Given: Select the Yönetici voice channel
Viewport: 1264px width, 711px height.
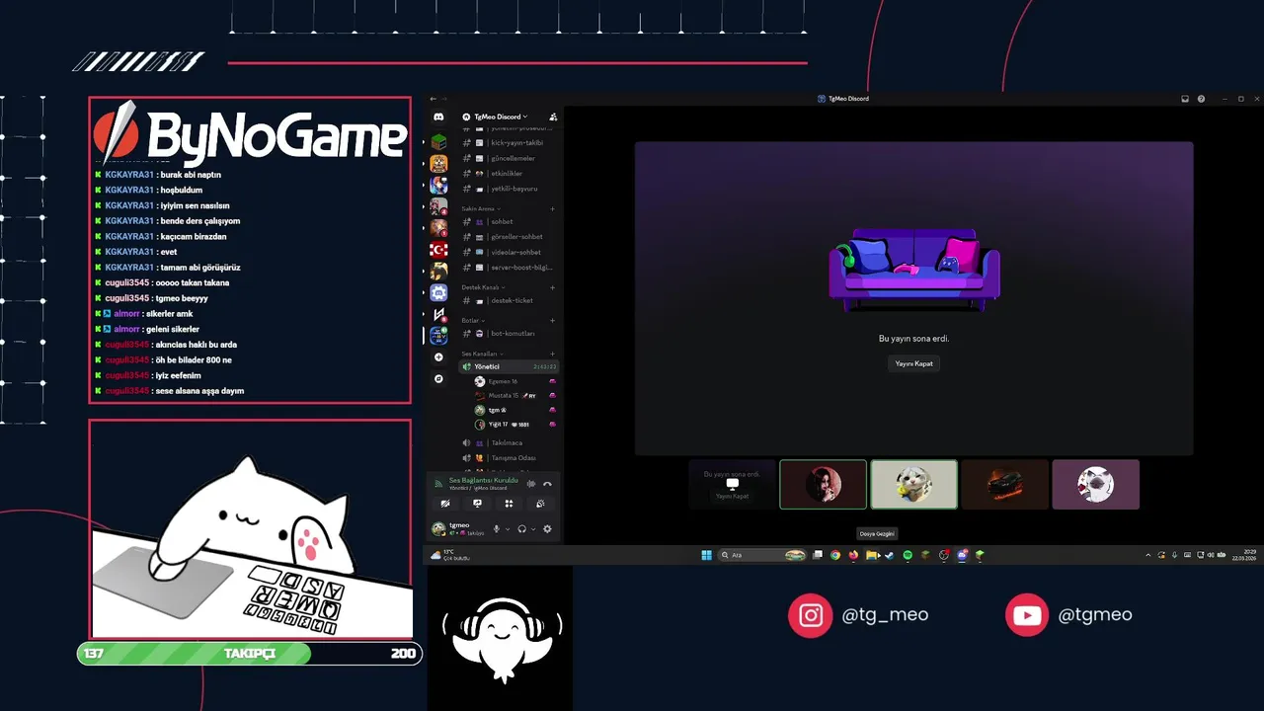Looking at the screenshot, I should (510, 366).
